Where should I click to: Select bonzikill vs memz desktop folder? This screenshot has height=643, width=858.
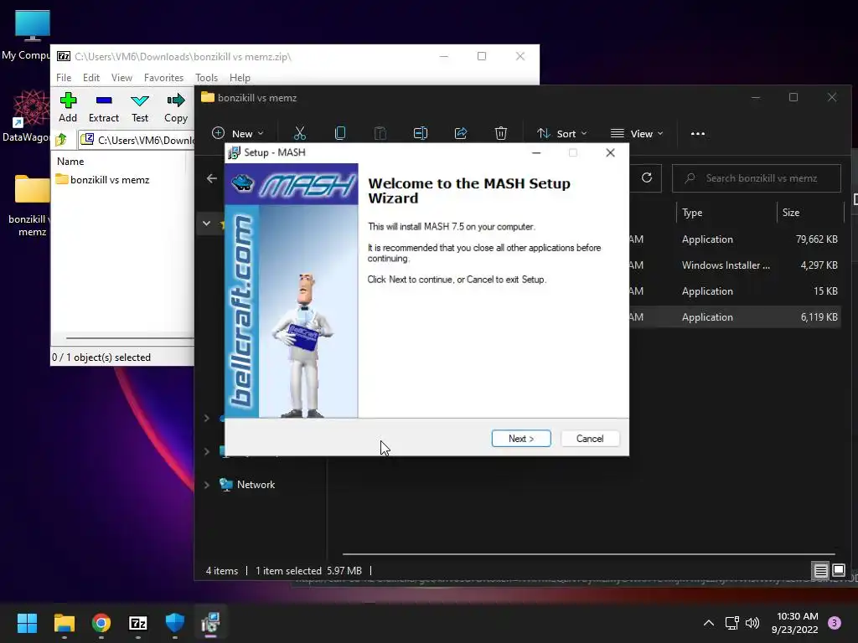30,205
